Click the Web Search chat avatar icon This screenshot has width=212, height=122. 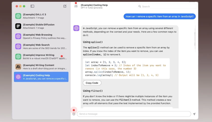coord(18,46)
